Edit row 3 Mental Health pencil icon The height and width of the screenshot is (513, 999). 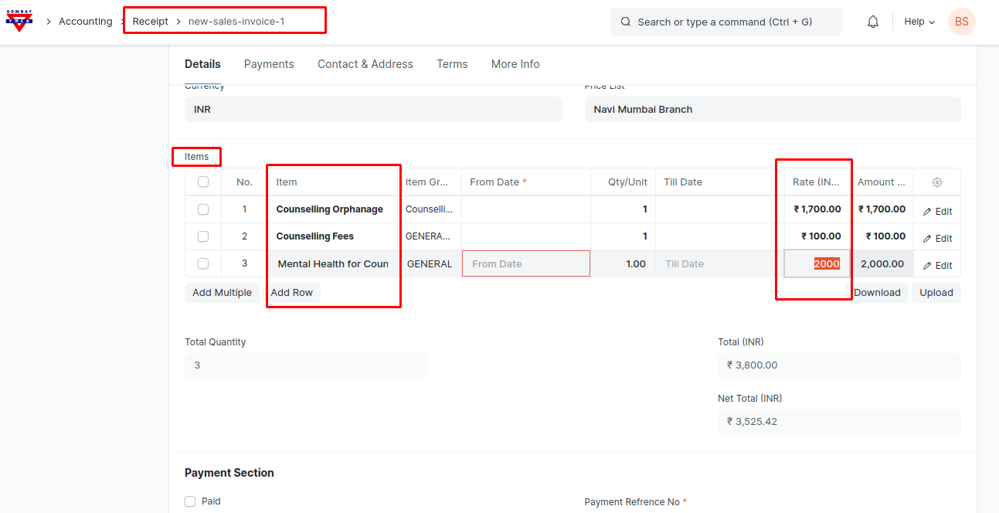click(x=927, y=266)
